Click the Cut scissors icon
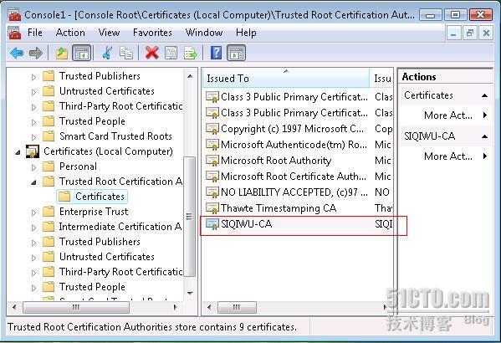 pos(107,53)
